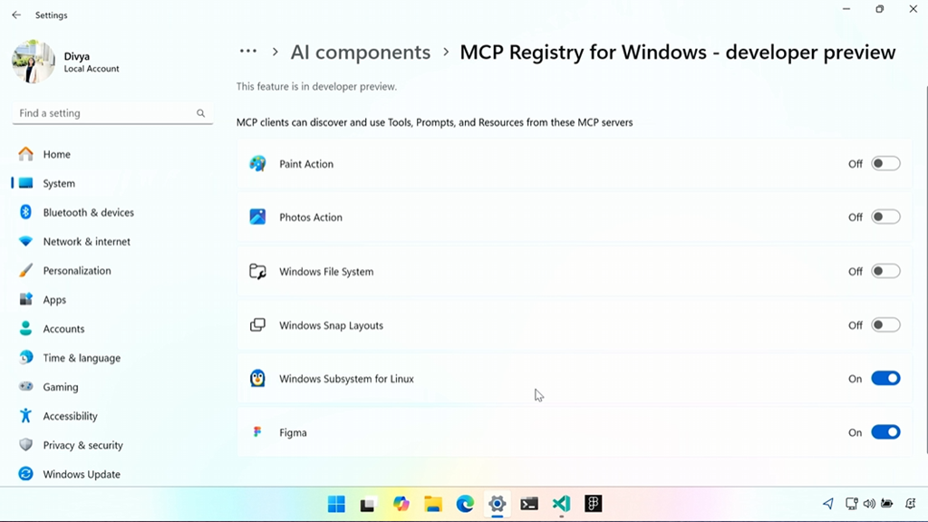Open Windows Start from the taskbar
The image size is (928, 522).
point(336,504)
